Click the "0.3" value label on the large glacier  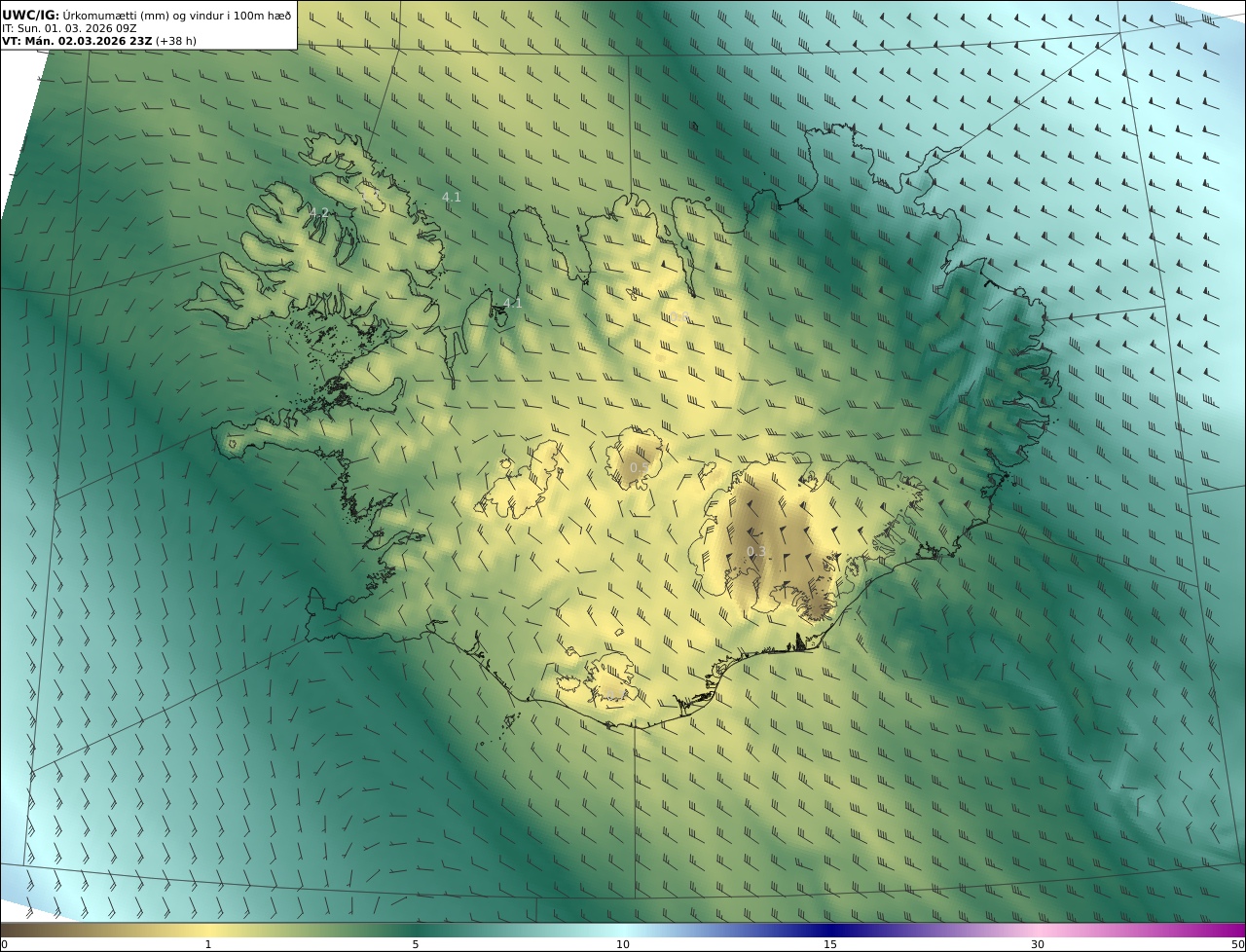click(x=756, y=552)
